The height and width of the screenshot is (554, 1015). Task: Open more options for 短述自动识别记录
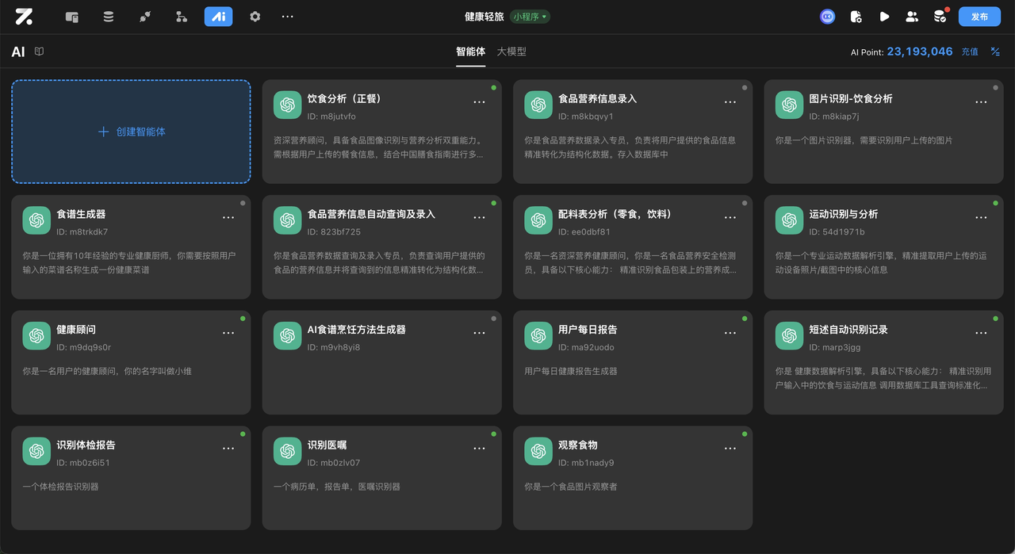[x=981, y=333]
